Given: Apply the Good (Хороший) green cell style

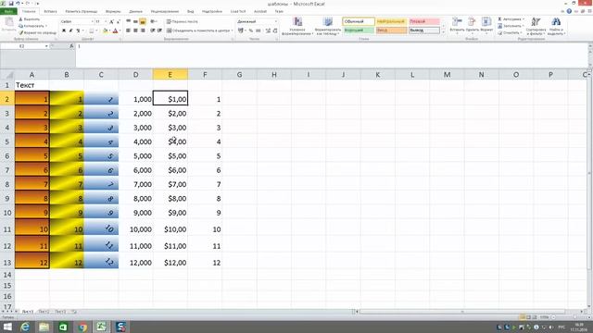Looking at the screenshot, I should point(359,31).
